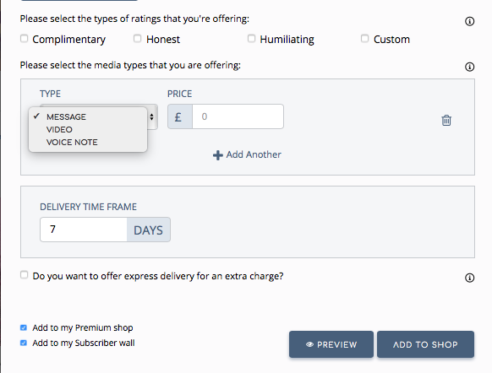Click the plus icon next to Add Another

(218, 155)
